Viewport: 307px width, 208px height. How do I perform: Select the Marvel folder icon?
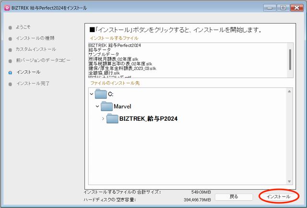tap(106, 106)
